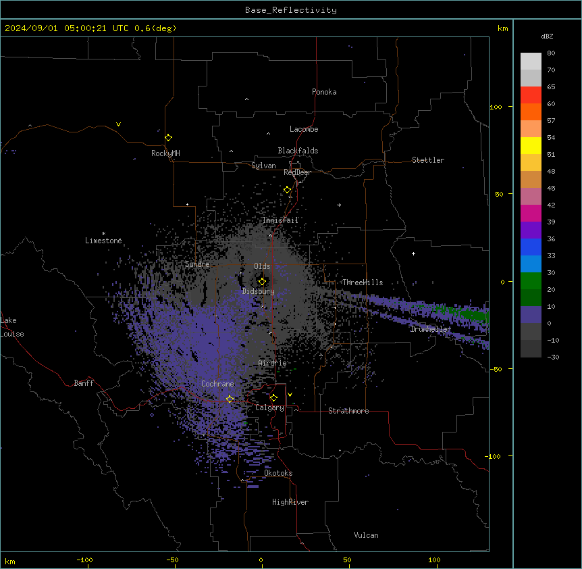Click the dBZ legend heading

547,36
